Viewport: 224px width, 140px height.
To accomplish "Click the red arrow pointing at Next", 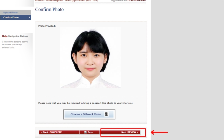I will coord(159,132).
